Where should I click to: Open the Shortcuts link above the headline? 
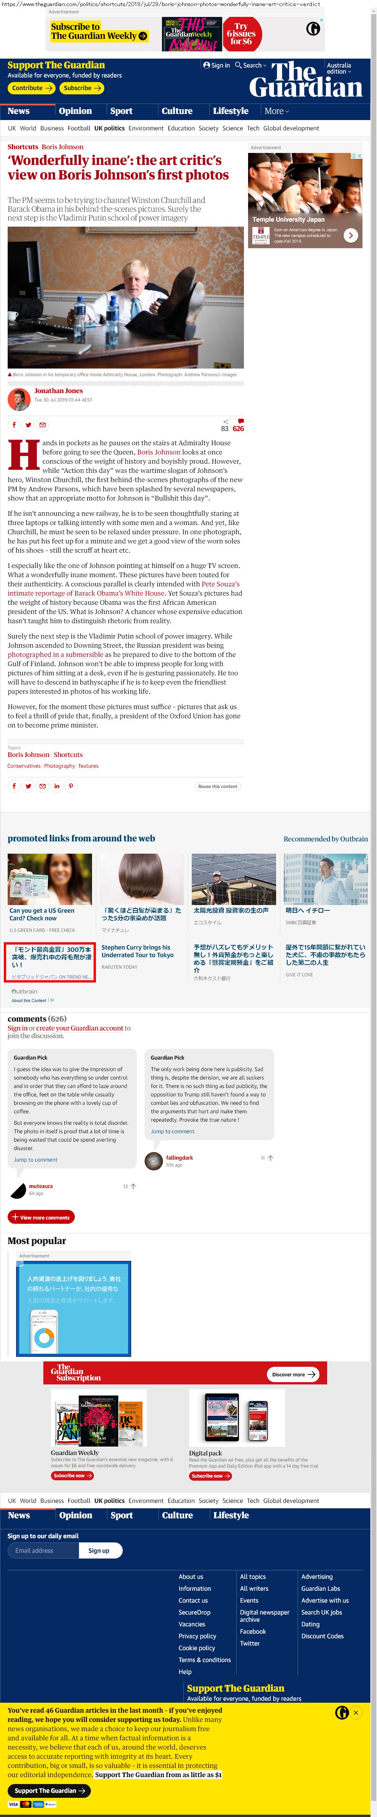tap(23, 147)
